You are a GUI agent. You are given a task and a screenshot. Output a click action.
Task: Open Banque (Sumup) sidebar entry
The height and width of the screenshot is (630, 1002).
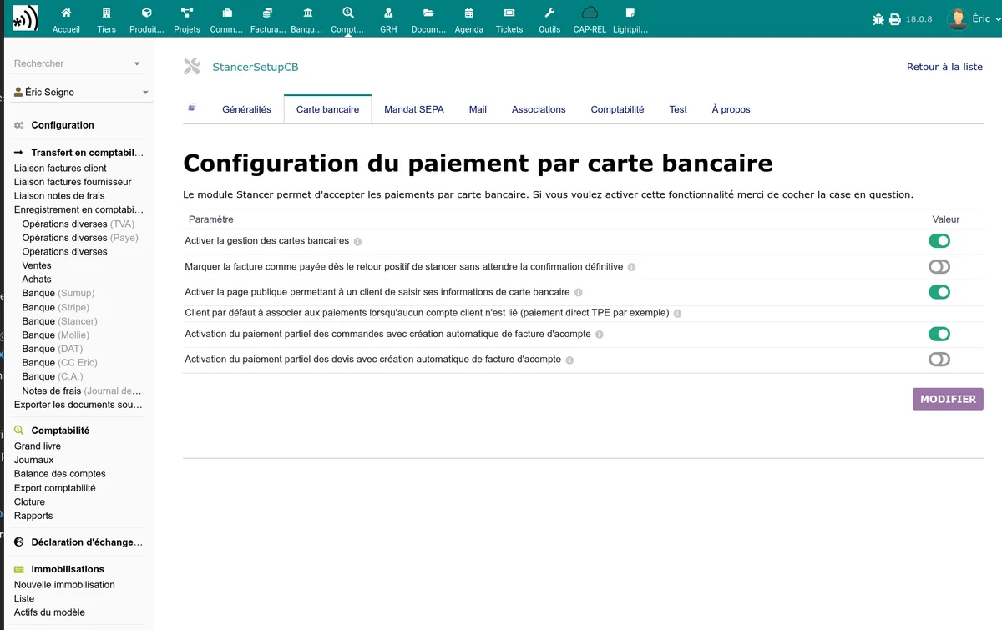(58, 293)
